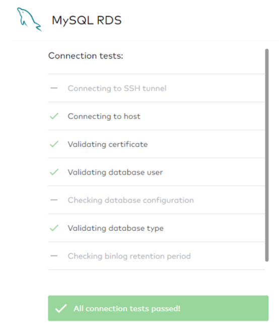This screenshot has width=279, height=331.
Task: Select the Connecting to SSH tunnel row
Action: (157, 88)
